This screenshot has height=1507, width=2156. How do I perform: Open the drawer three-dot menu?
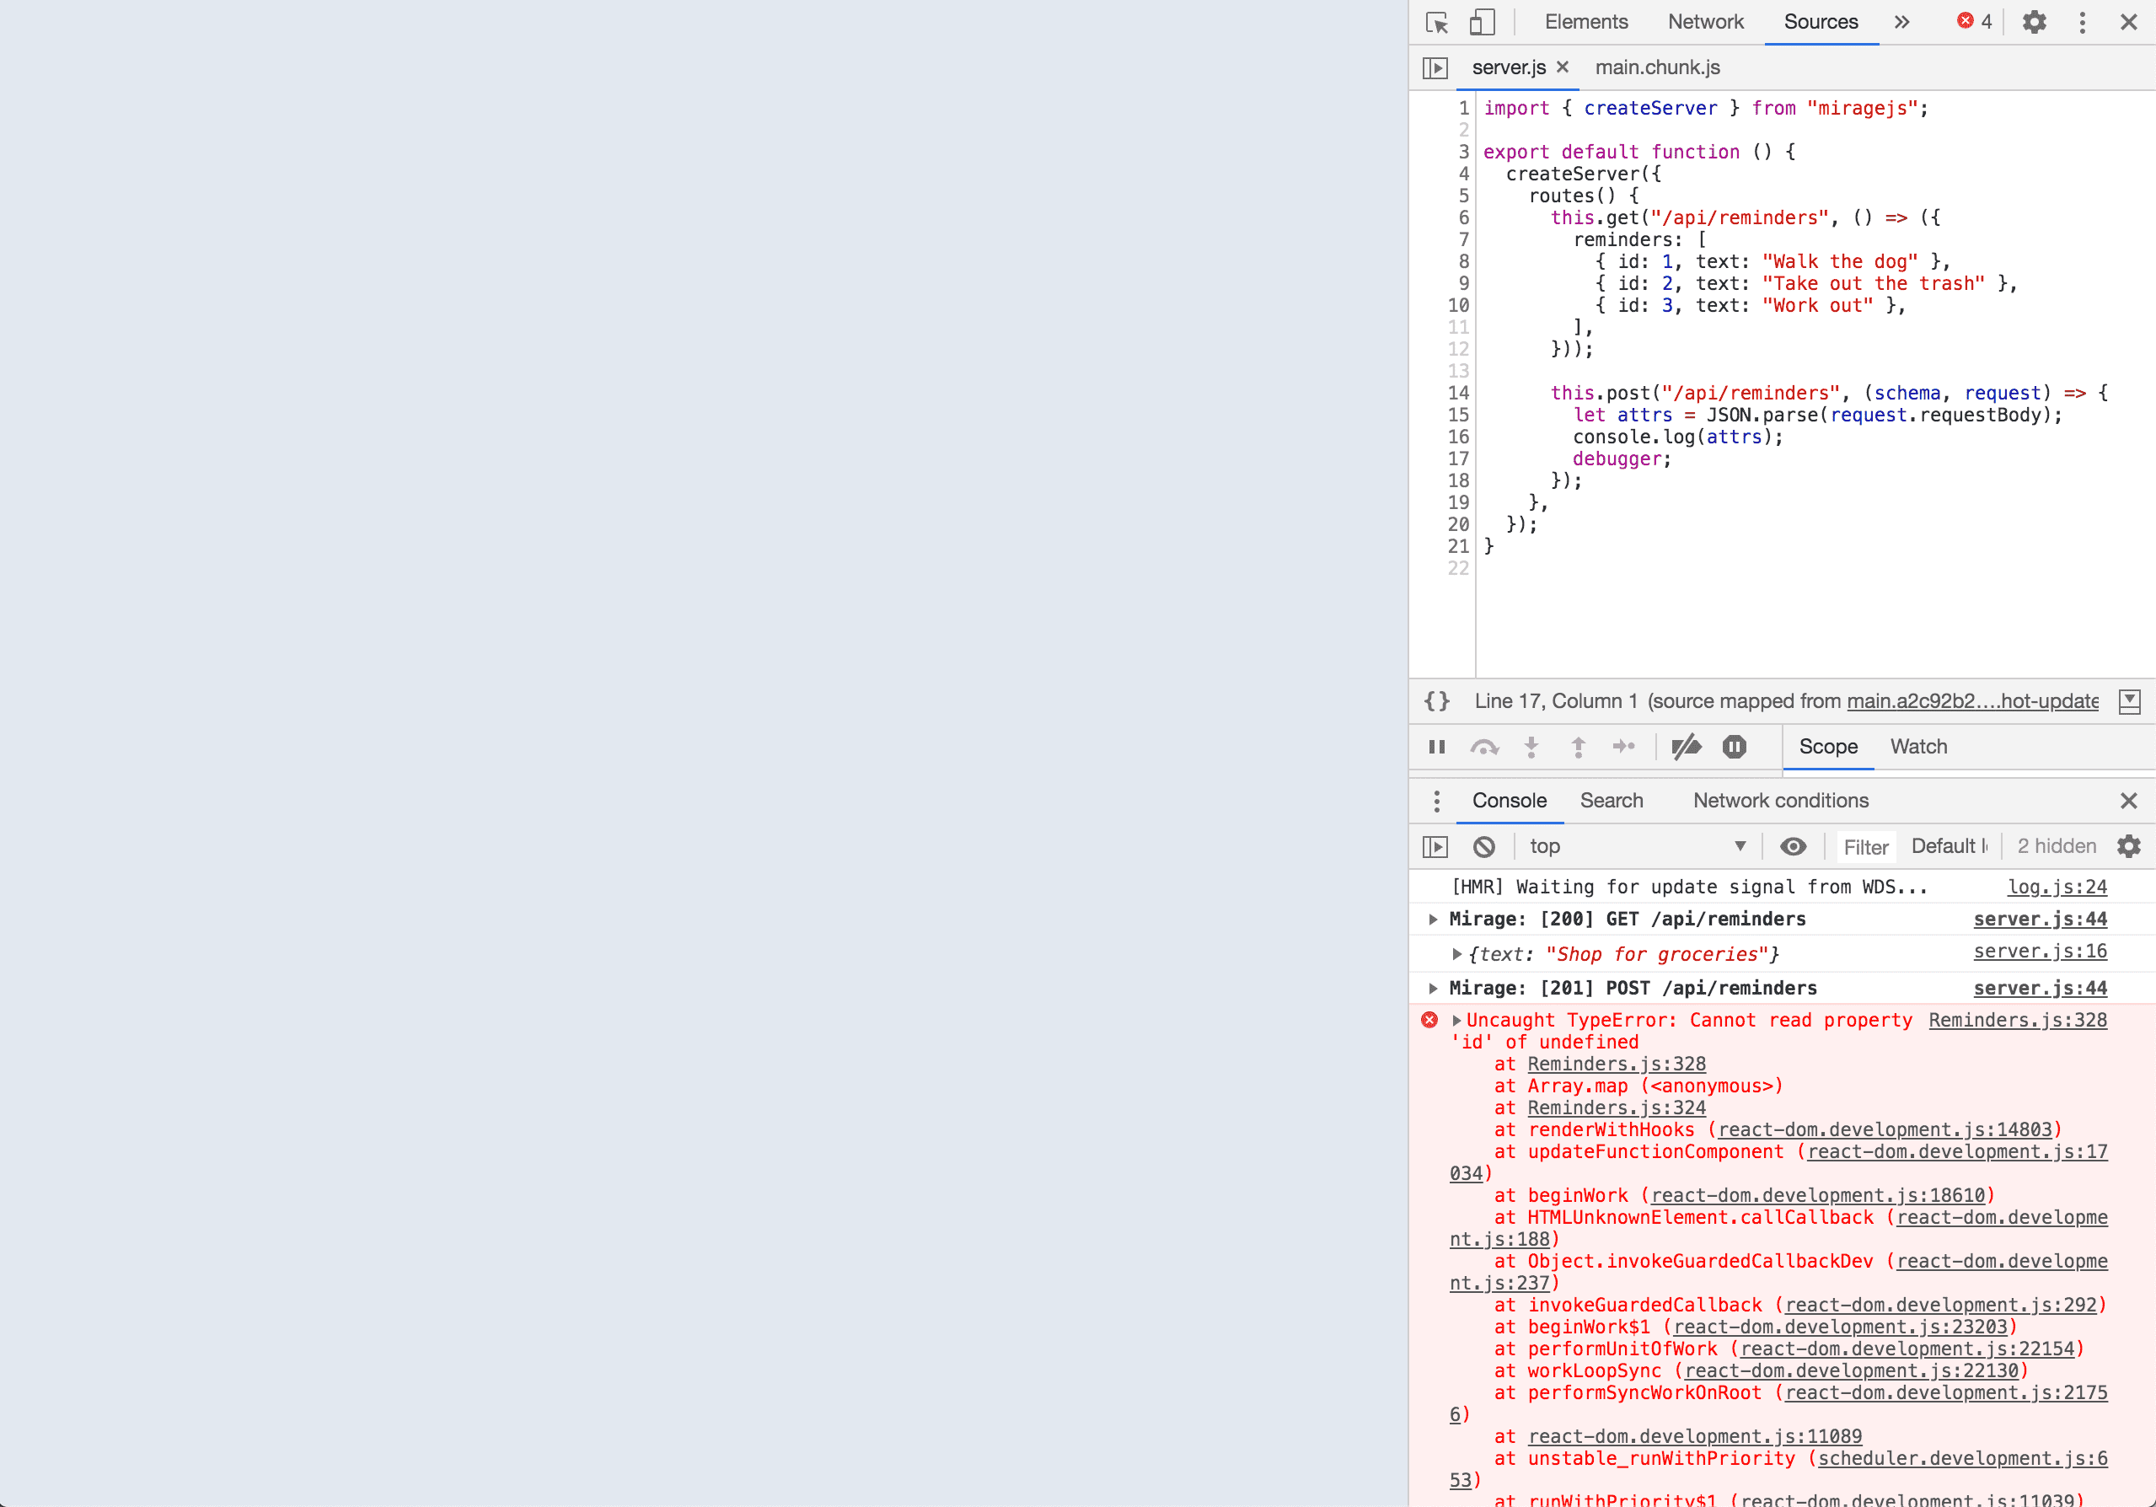pyautogui.click(x=1435, y=801)
